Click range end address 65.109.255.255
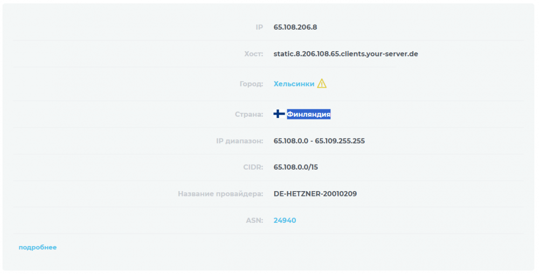This screenshot has height=274, width=539. (x=340, y=141)
